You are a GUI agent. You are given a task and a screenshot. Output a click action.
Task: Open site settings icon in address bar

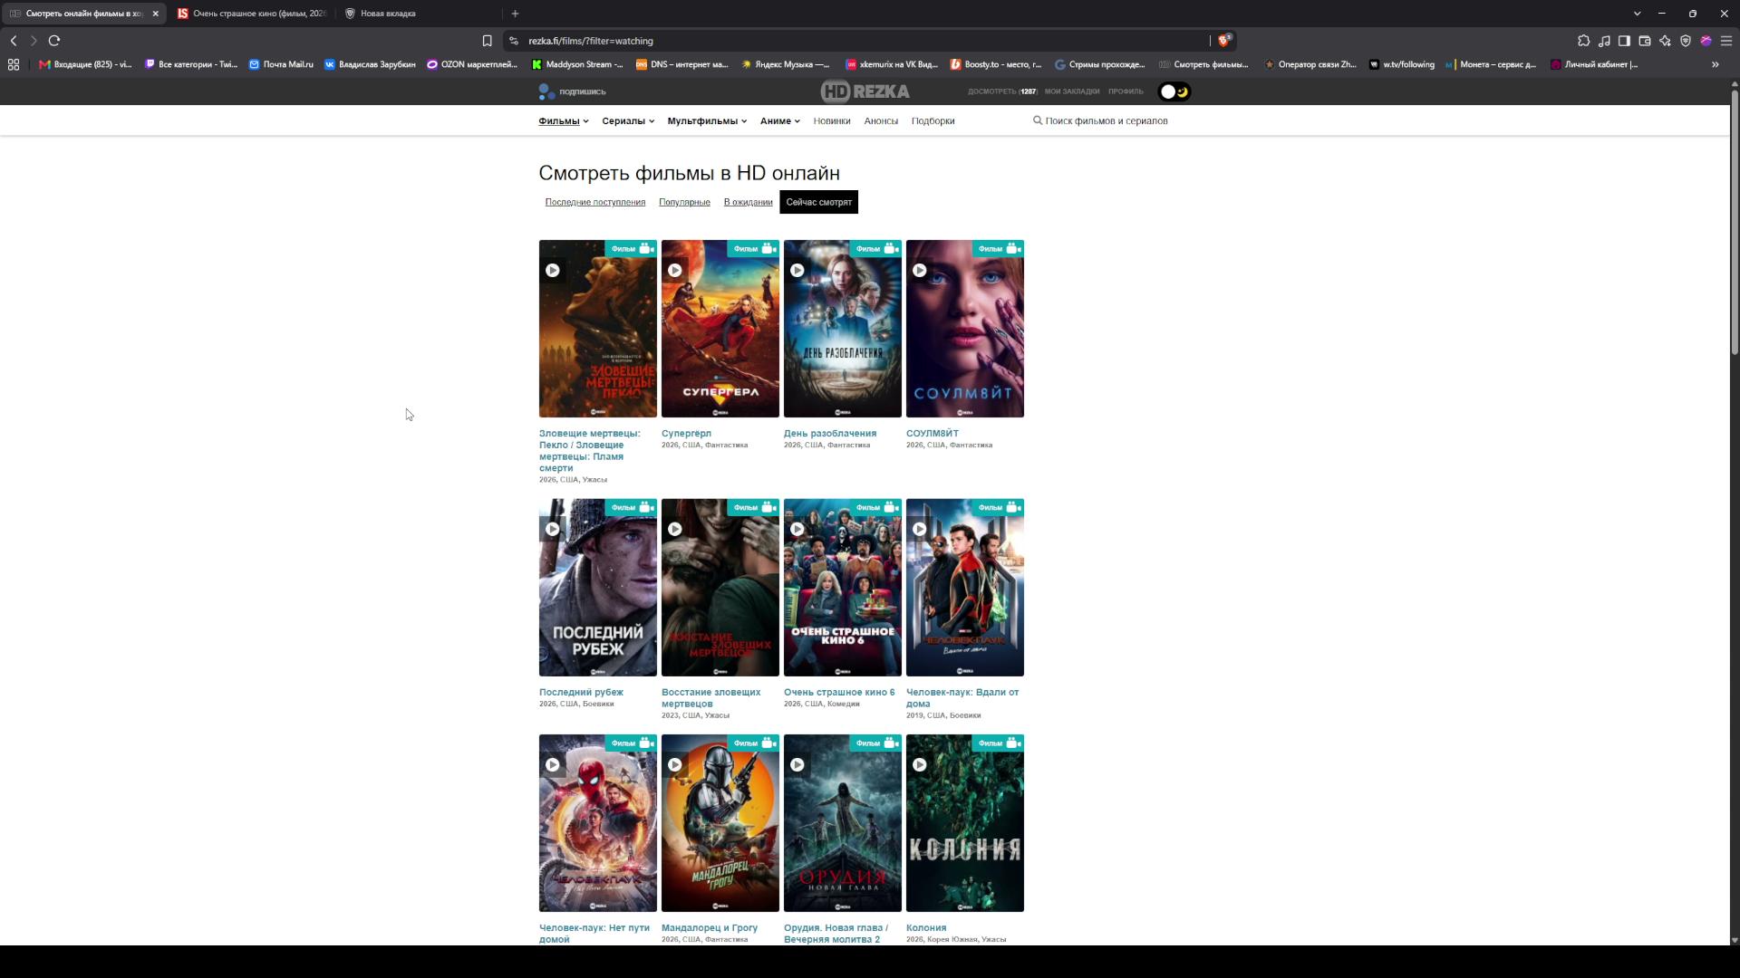point(514,41)
